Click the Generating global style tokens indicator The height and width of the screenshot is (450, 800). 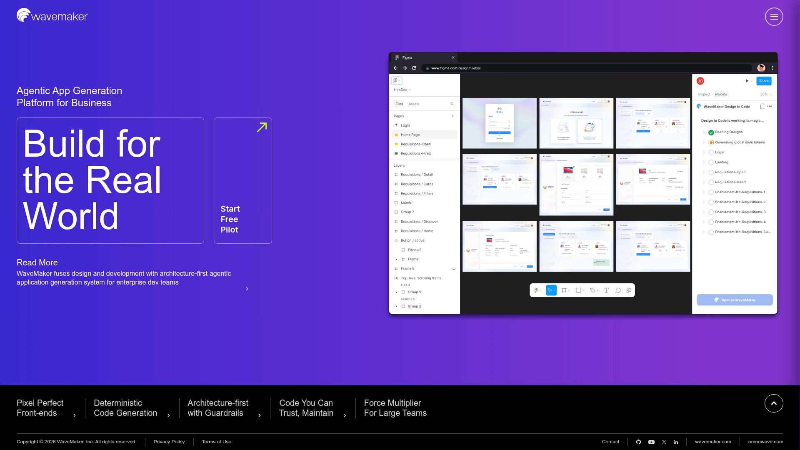pos(711,142)
